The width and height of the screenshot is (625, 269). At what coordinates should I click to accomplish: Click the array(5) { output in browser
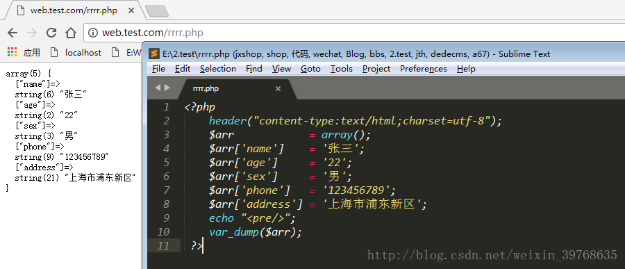point(28,74)
